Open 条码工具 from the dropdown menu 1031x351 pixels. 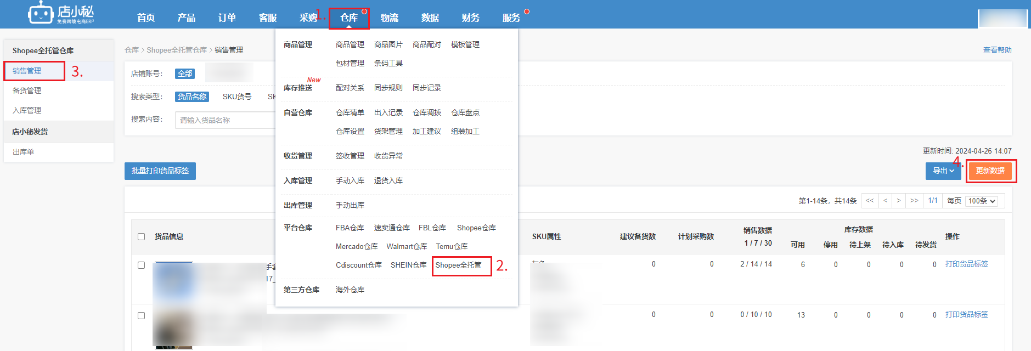click(388, 63)
